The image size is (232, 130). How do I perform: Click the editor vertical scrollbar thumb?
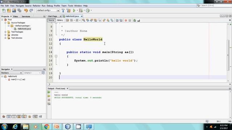click(x=228, y=55)
